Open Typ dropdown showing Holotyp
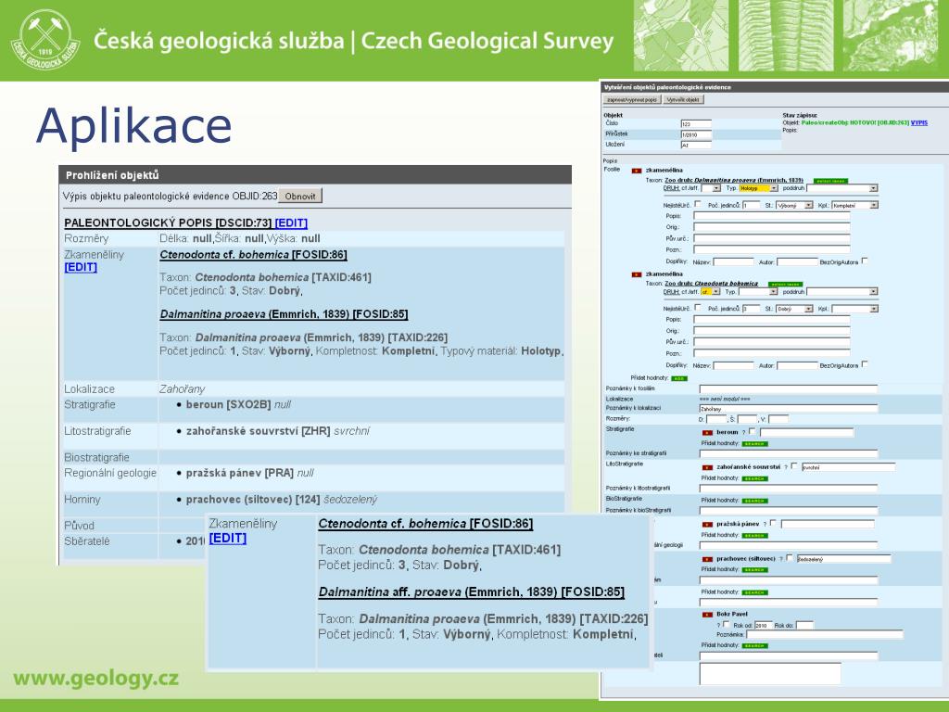This screenshot has width=949, height=712. pos(758,188)
